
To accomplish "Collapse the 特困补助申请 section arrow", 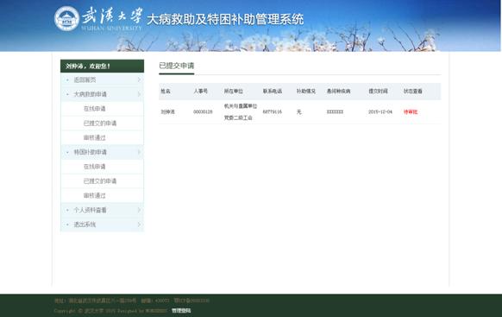I will 139,152.
